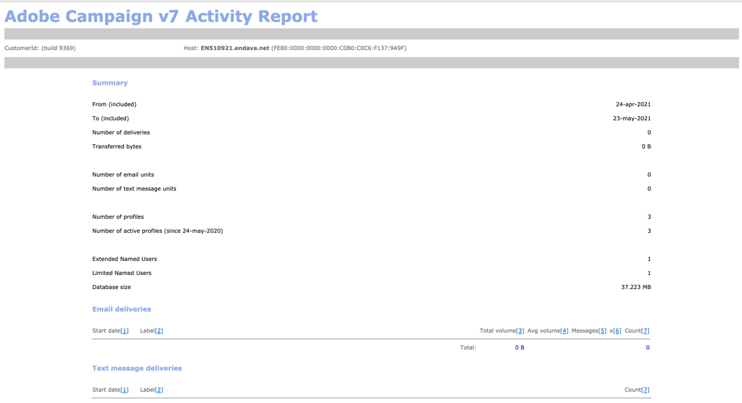Click the Total: label in Email deliveries
The width and height of the screenshot is (742, 403).
(468, 347)
